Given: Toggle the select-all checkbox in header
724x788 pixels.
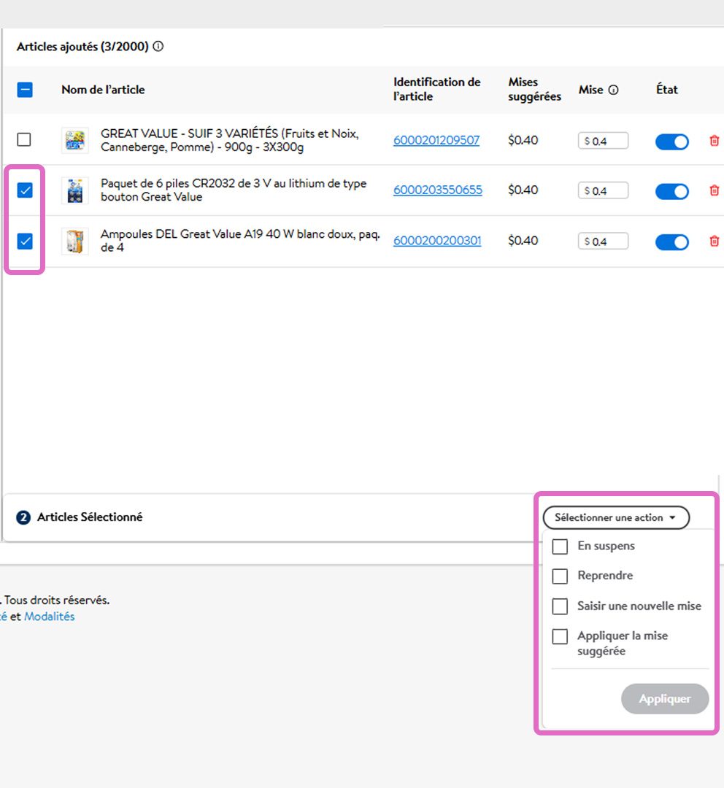Looking at the screenshot, I should 25,90.
